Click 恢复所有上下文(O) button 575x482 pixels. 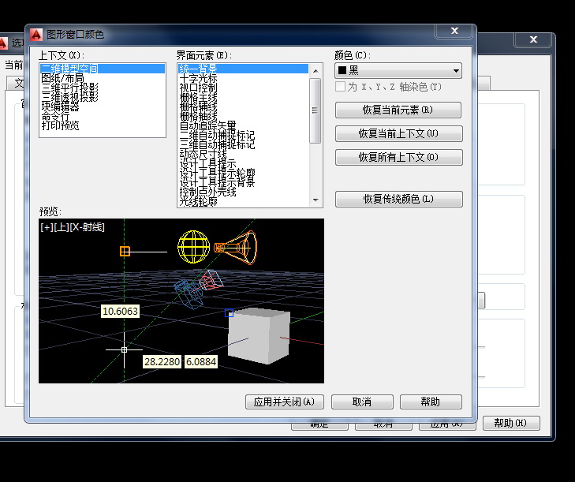point(398,157)
